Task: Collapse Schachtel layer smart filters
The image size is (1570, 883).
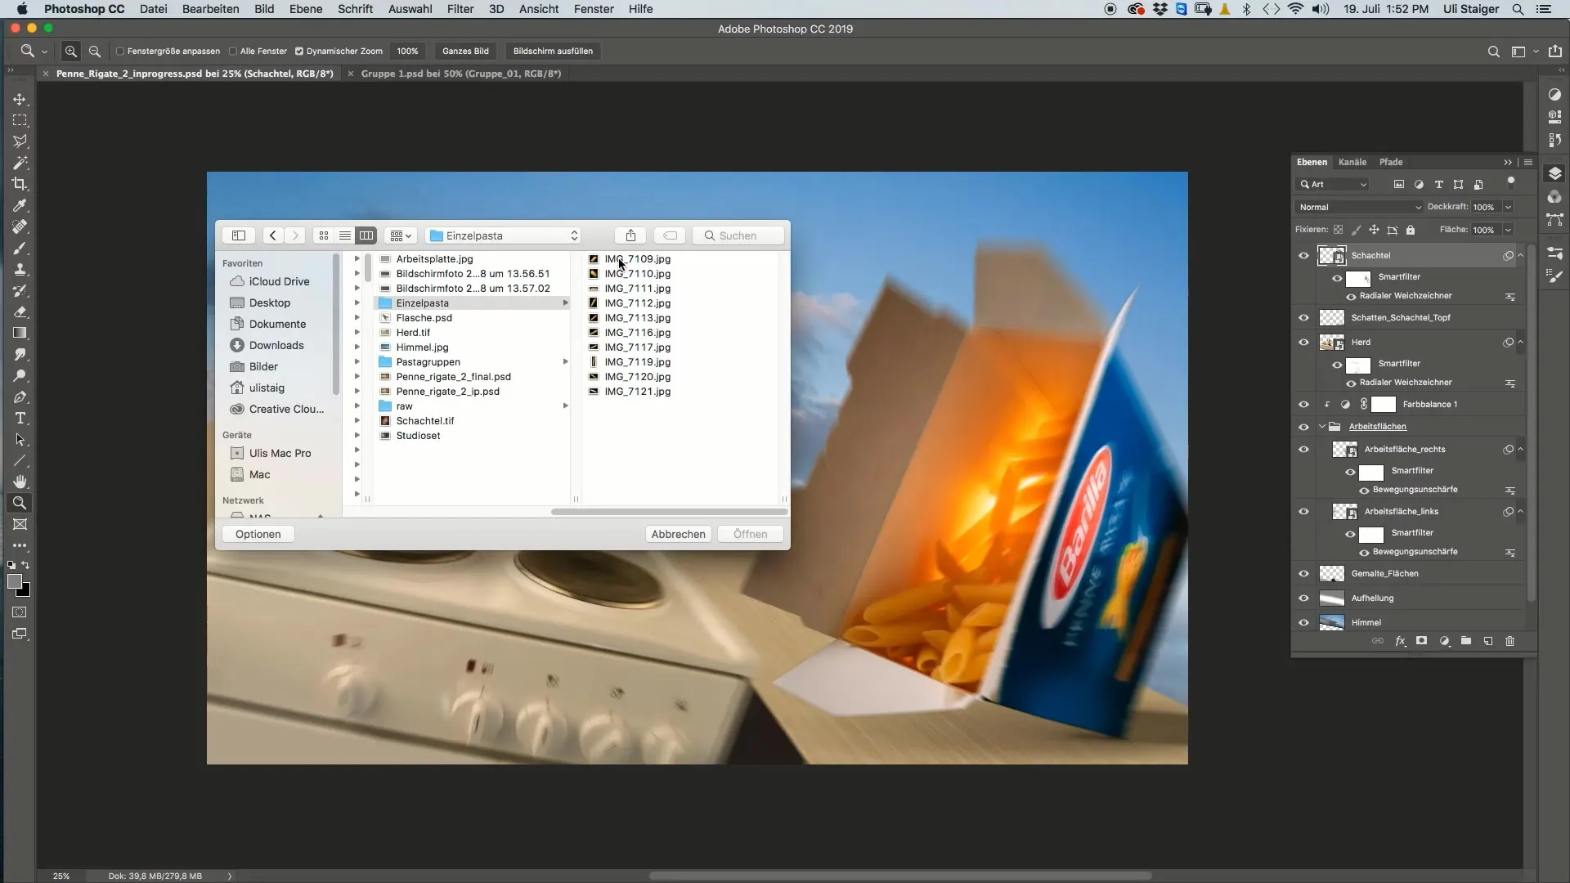Action: [1520, 255]
